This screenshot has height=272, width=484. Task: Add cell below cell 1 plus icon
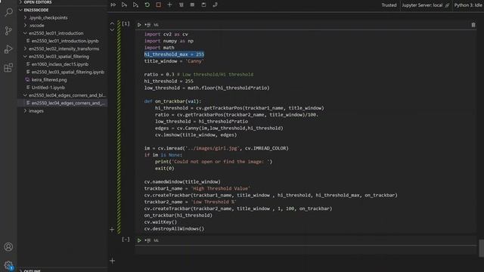(112, 230)
